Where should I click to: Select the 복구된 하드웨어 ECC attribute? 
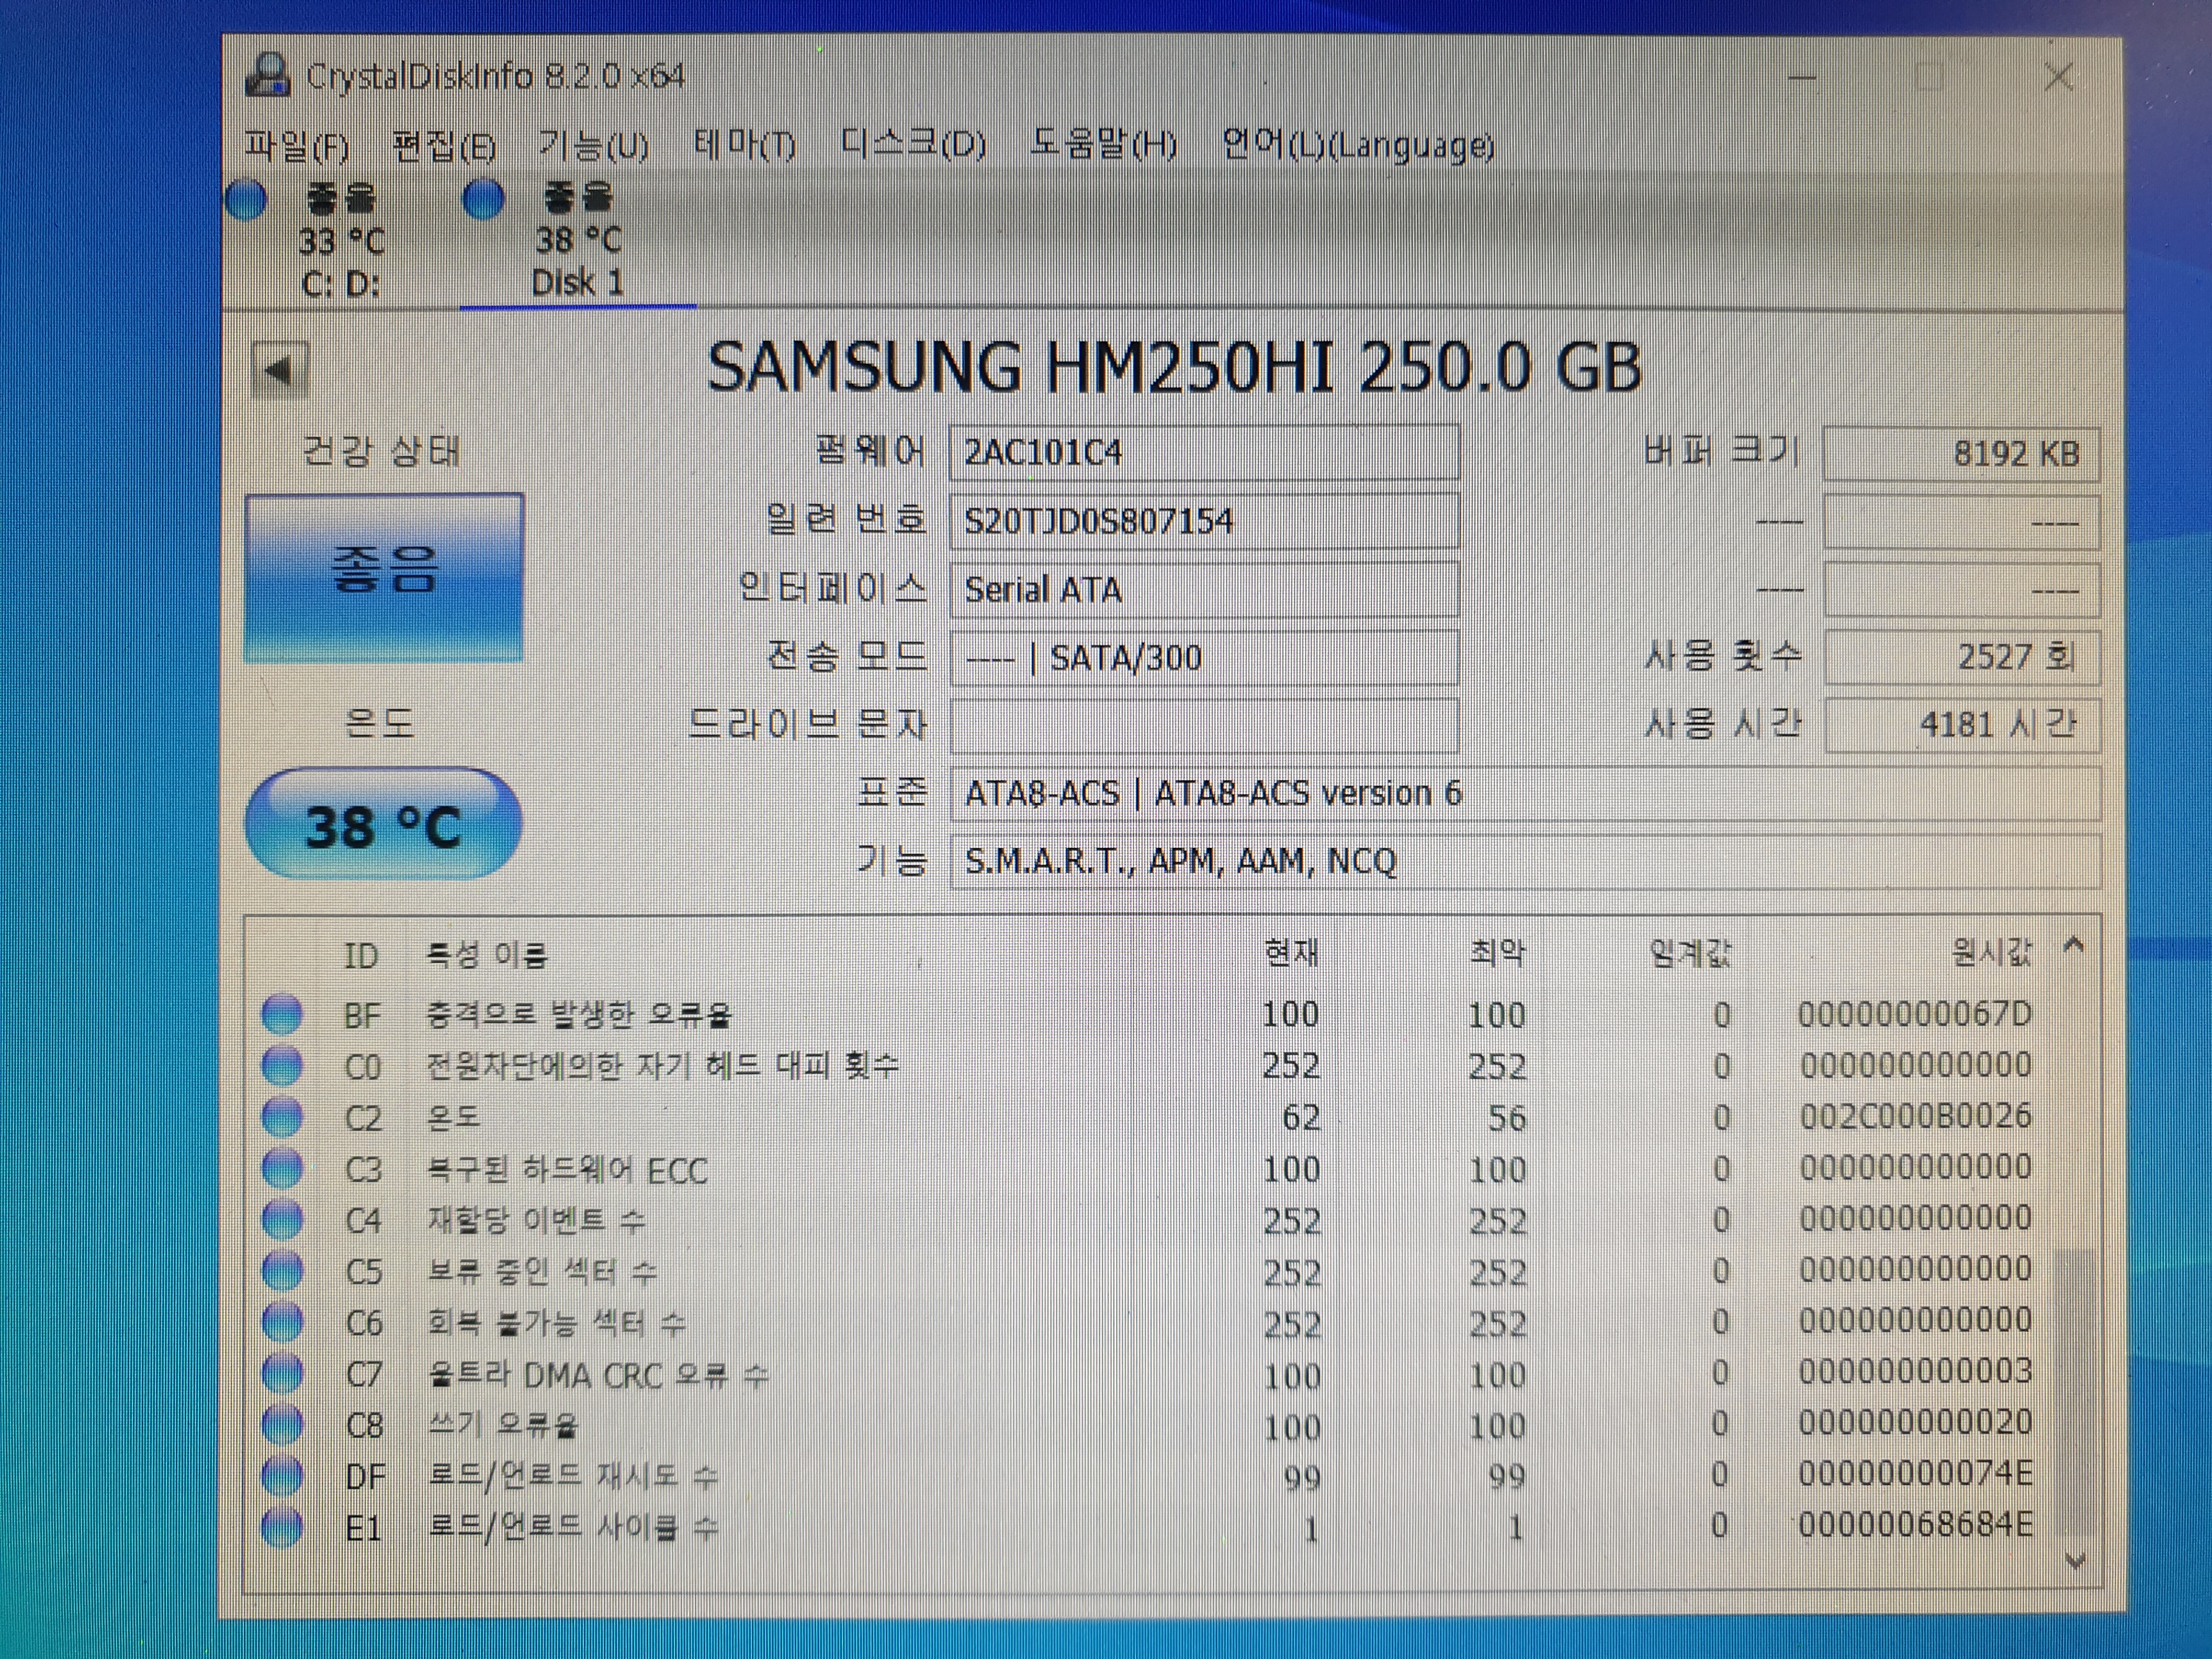[x=567, y=1169]
